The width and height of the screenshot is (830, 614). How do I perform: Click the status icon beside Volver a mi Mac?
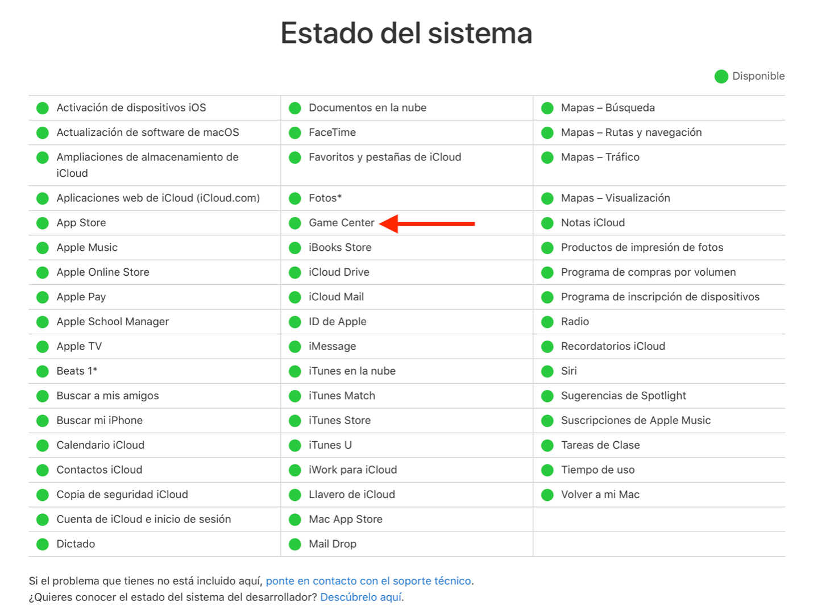point(547,495)
